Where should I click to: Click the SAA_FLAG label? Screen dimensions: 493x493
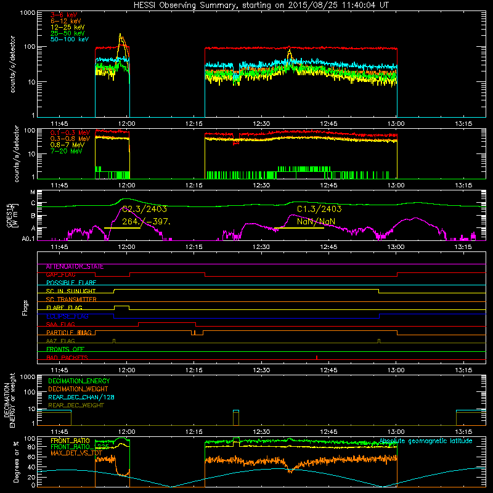tap(60, 325)
